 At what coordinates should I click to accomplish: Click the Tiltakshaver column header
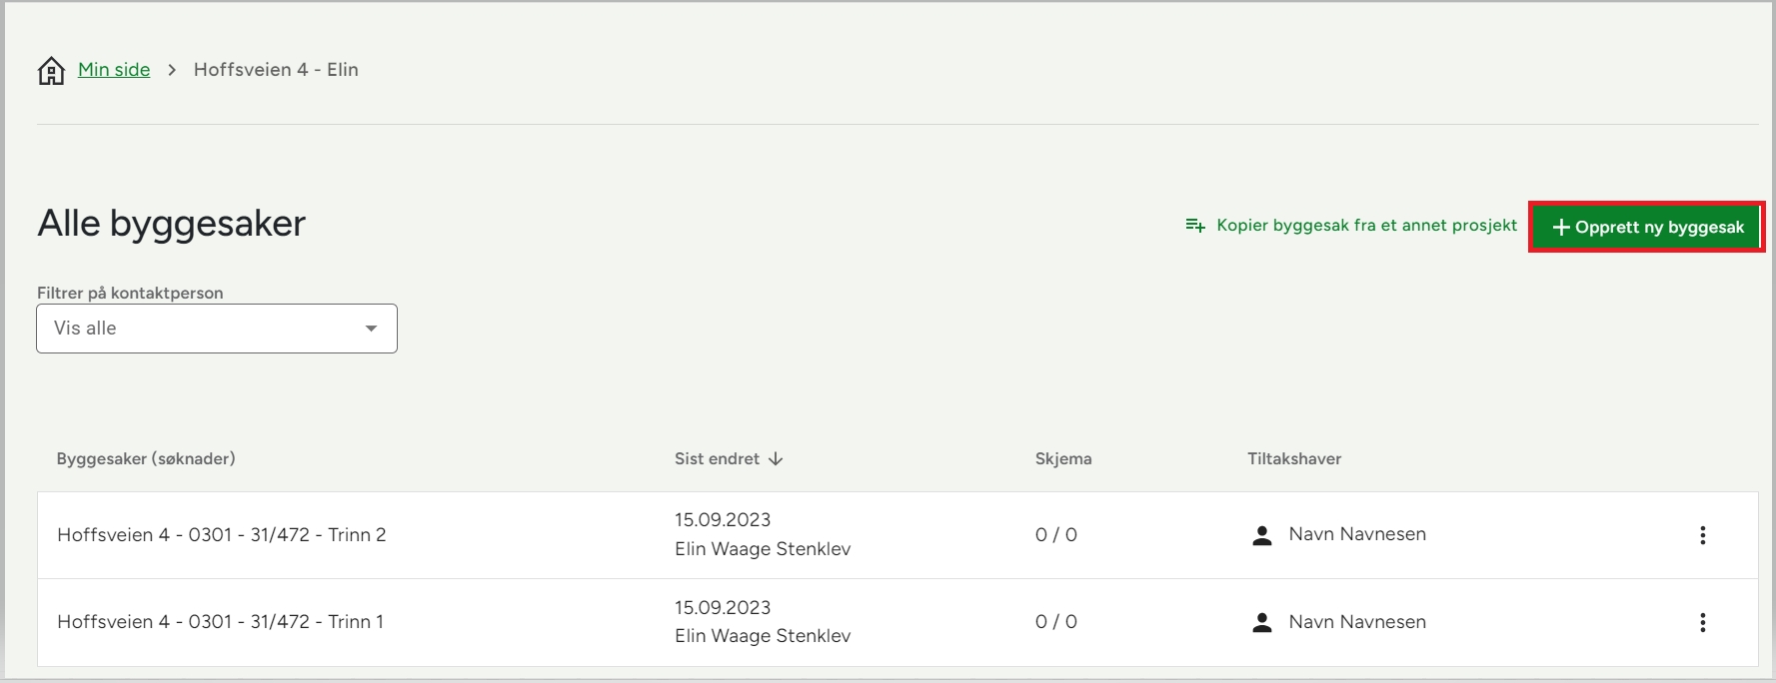1294,459
